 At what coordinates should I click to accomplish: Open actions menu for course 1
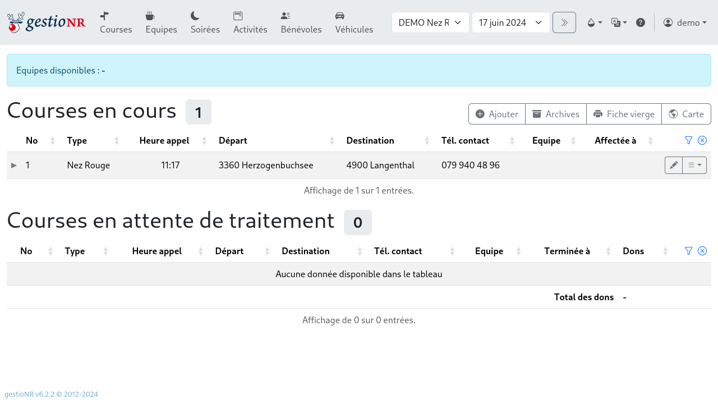tap(695, 165)
